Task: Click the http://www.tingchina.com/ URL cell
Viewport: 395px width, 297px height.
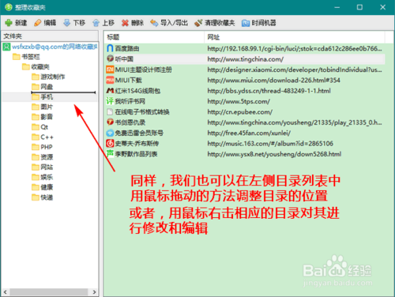Action: (x=246, y=59)
